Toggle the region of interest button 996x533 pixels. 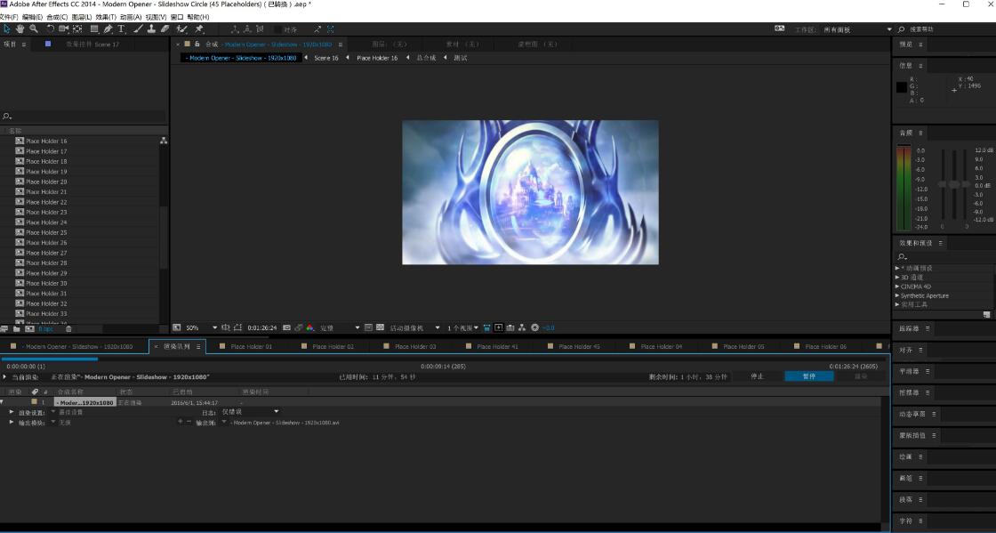(368, 327)
